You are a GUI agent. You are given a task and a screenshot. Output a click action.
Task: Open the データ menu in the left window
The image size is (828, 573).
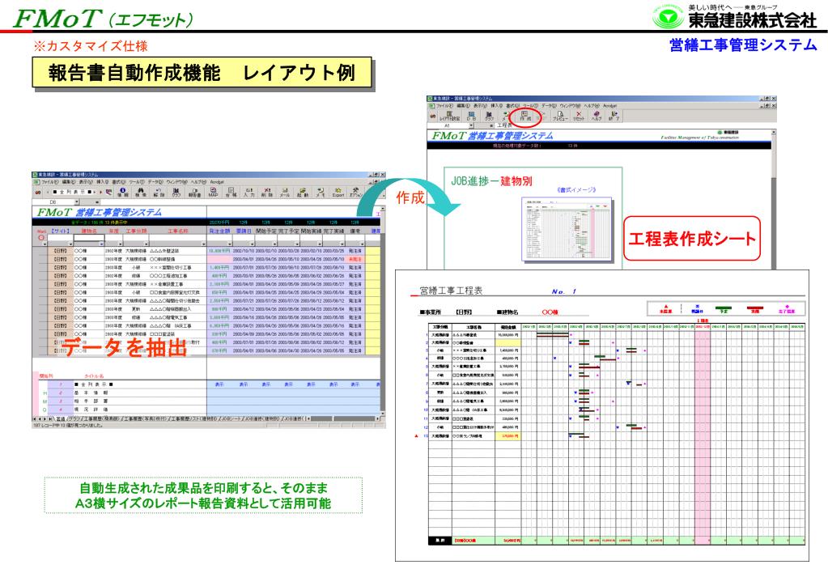(x=155, y=182)
